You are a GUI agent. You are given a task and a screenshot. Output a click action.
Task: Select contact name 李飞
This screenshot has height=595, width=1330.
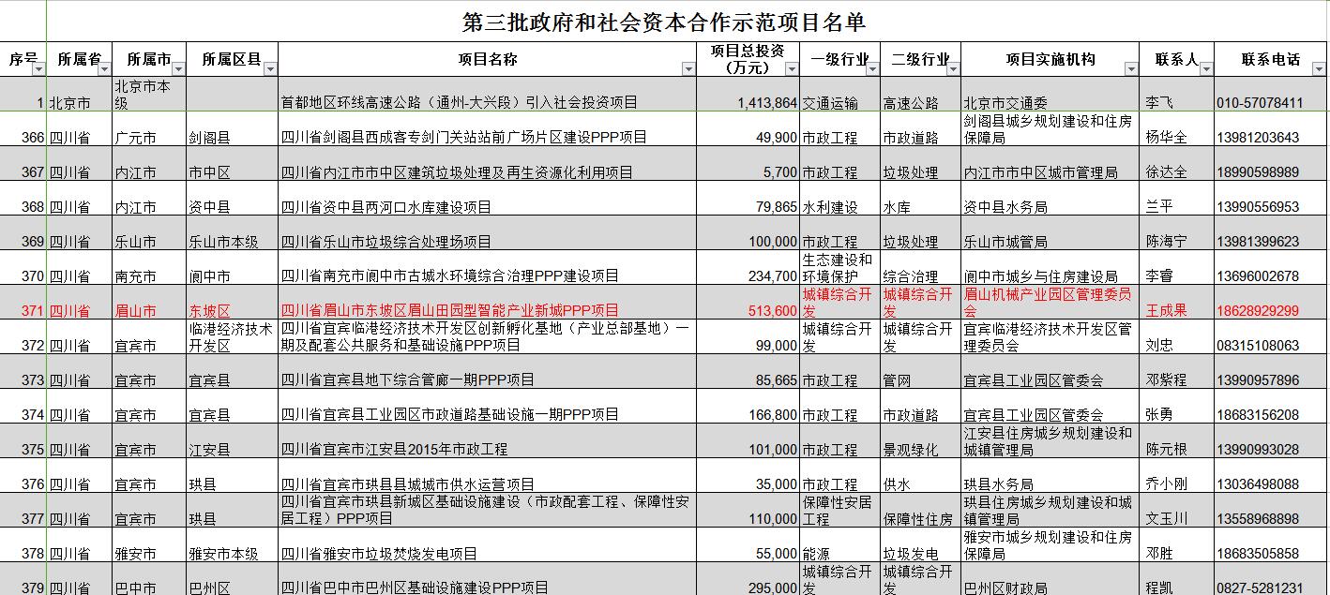[x=1177, y=95]
